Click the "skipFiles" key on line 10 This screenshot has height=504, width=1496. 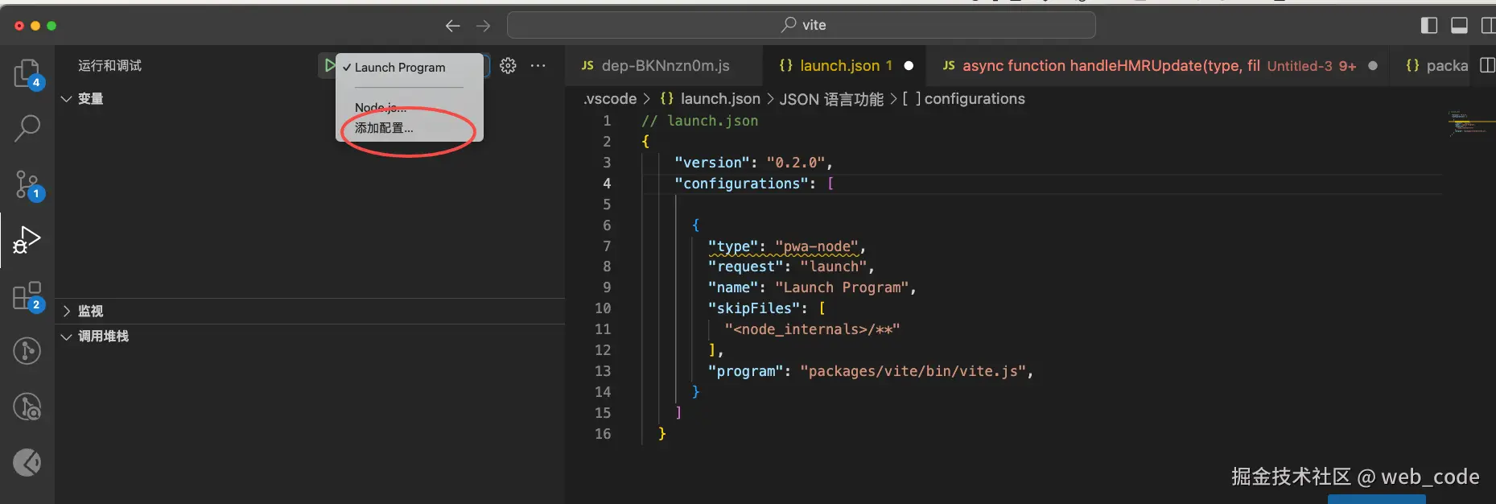754,308
